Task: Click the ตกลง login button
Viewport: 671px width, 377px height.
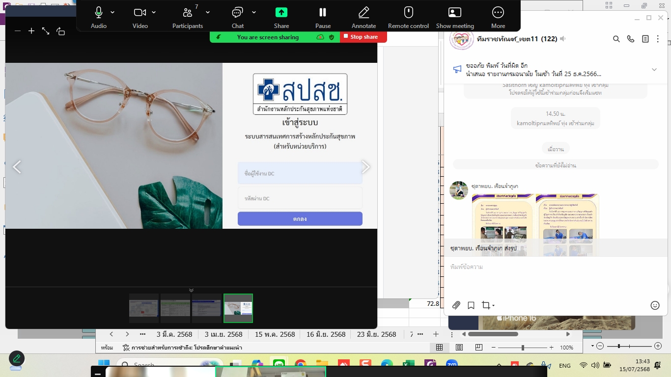Action: [300, 219]
